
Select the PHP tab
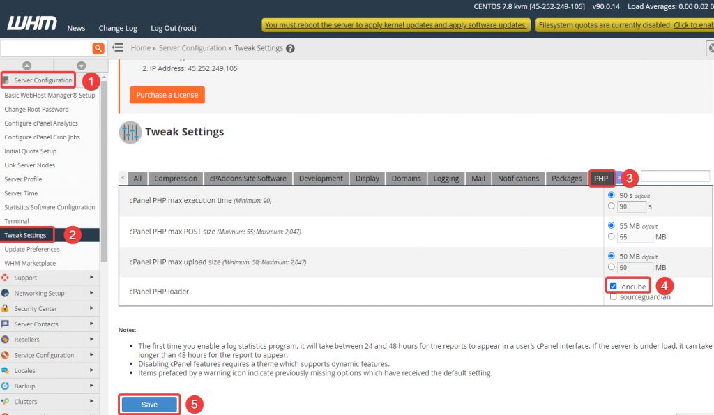point(601,179)
